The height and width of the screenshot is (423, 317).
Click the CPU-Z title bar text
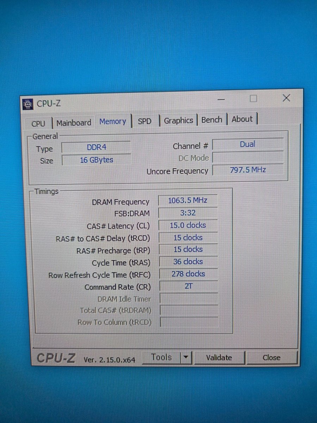49,104
